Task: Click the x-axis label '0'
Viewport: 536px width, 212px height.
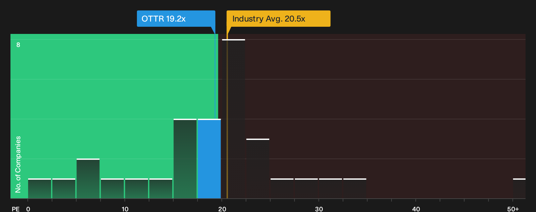Action: (x=28, y=209)
